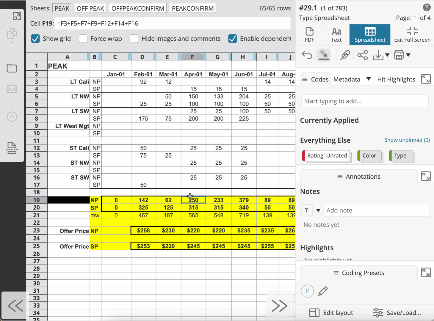Enable the Force wrap checkbox
This screenshot has width=434, height=321.
[x=83, y=39]
